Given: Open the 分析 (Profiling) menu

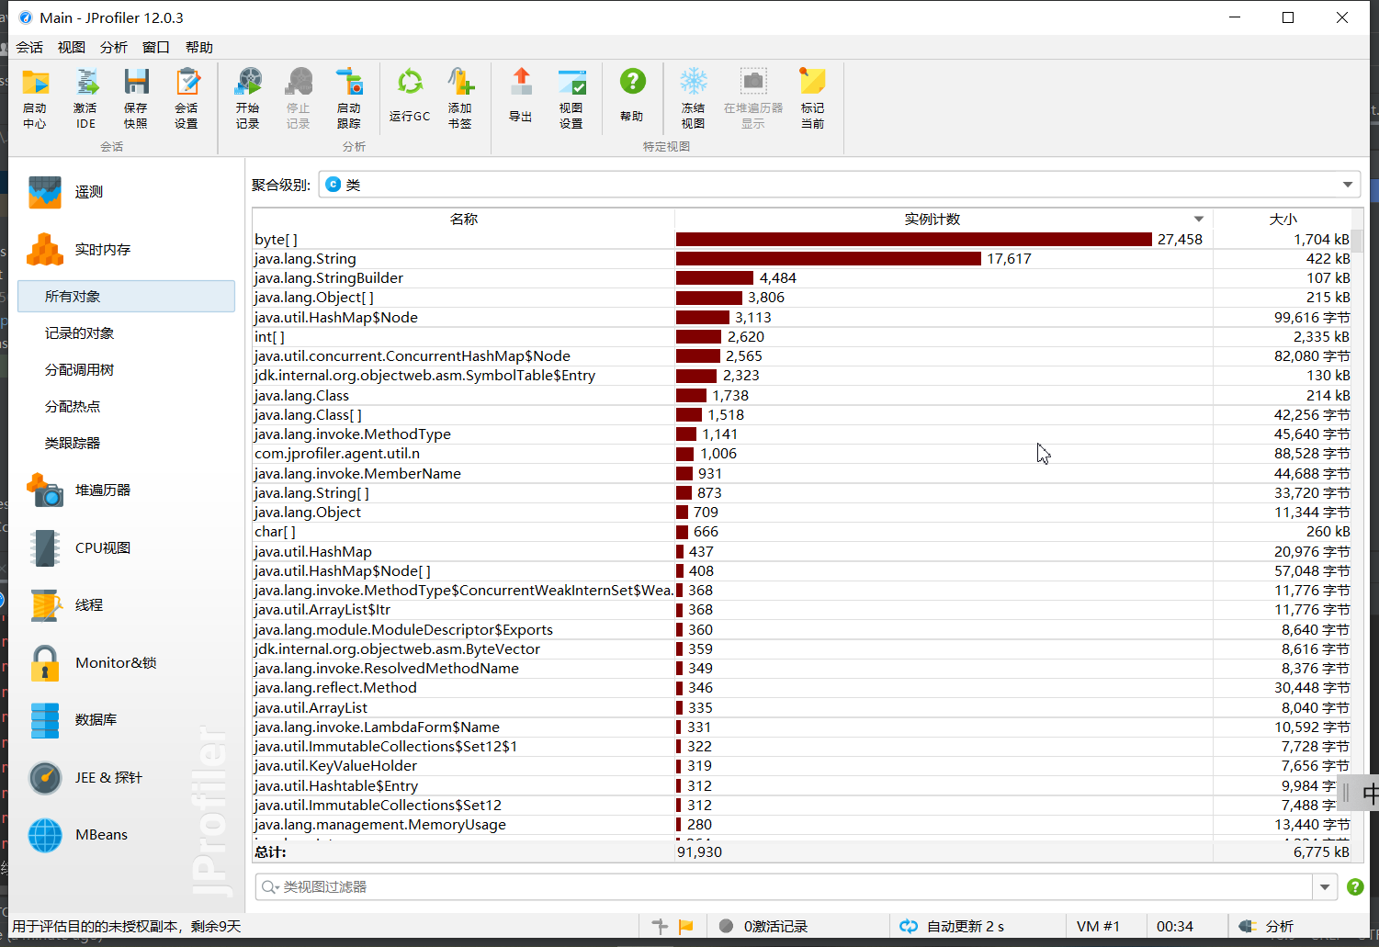Looking at the screenshot, I should pos(114,48).
